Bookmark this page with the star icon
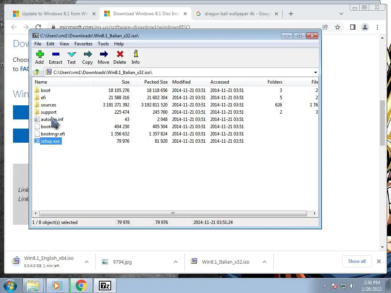 click(338, 27)
